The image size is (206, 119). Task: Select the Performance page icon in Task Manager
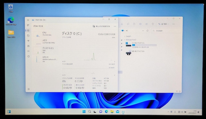pos(28,30)
